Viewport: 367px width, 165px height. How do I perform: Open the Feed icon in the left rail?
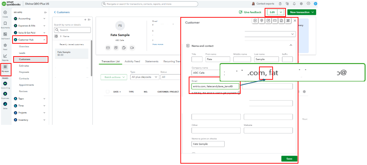tap(5, 45)
